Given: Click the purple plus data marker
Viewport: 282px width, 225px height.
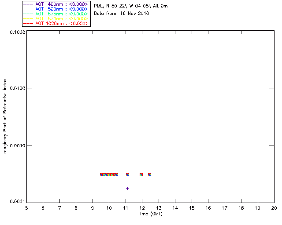Looking at the screenshot, I should point(127,188).
